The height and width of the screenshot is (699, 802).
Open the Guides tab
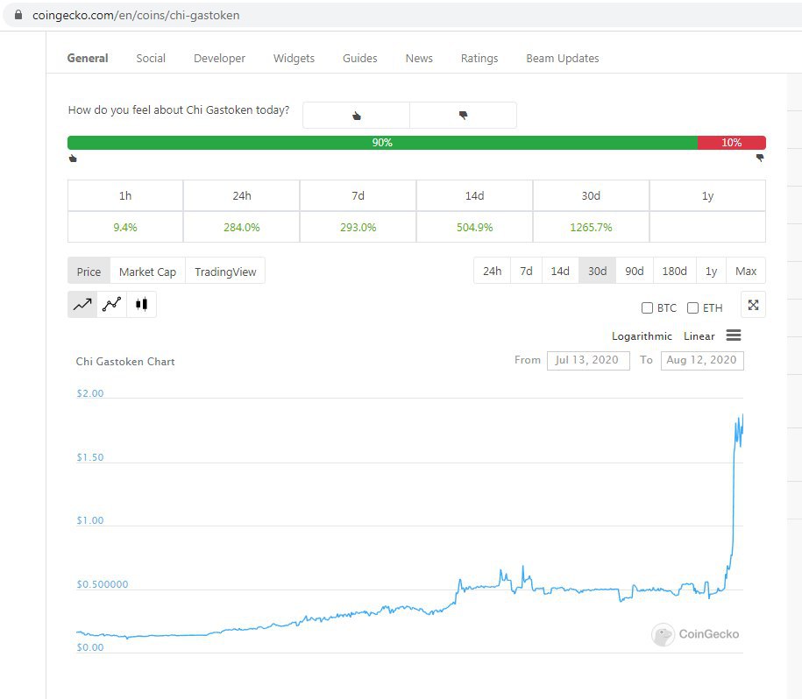pyautogui.click(x=360, y=58)
